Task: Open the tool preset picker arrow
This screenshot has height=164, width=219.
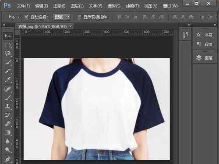Action: click(18, 17)
